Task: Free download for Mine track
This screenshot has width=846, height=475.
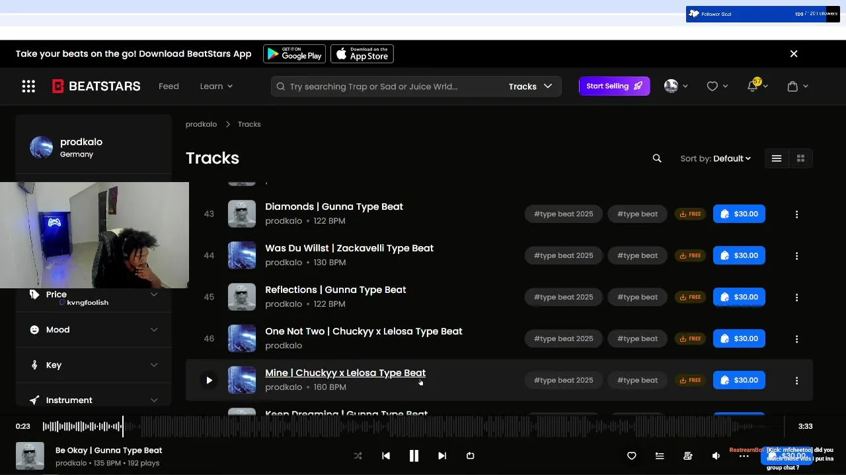Action: pos(690,380)
